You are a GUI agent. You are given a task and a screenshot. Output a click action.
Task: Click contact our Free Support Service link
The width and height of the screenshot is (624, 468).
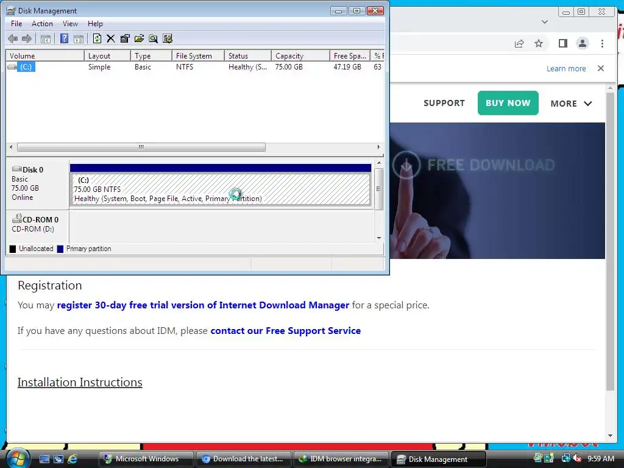(285, 331)
